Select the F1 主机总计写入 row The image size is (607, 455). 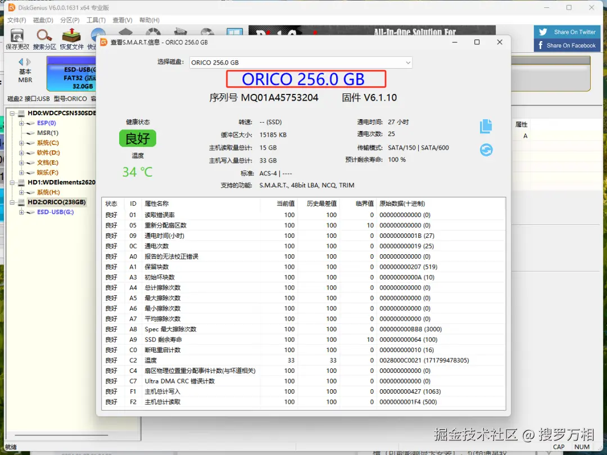click(x=303, y=391)
